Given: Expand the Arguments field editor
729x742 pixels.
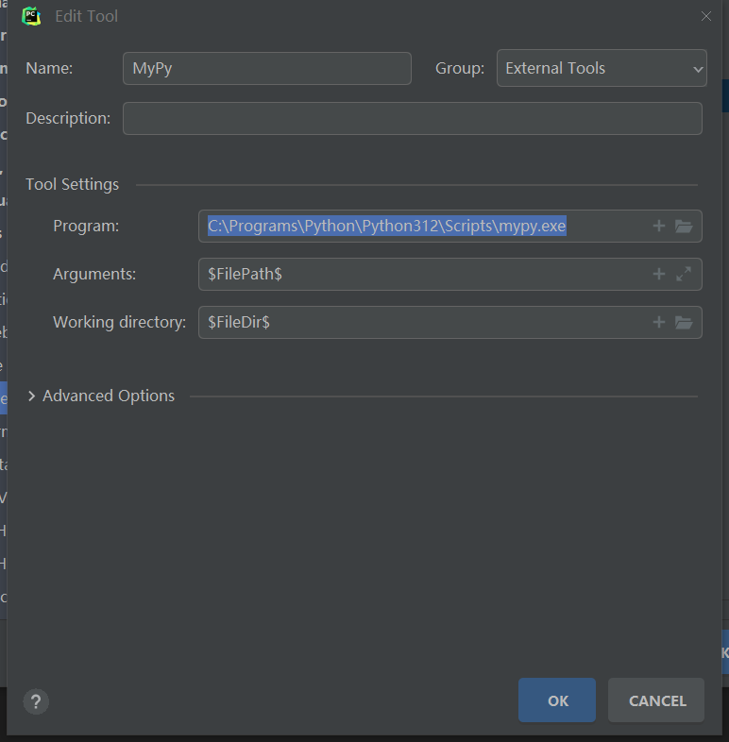Looking at the screenshot, I should pos(684,274).
